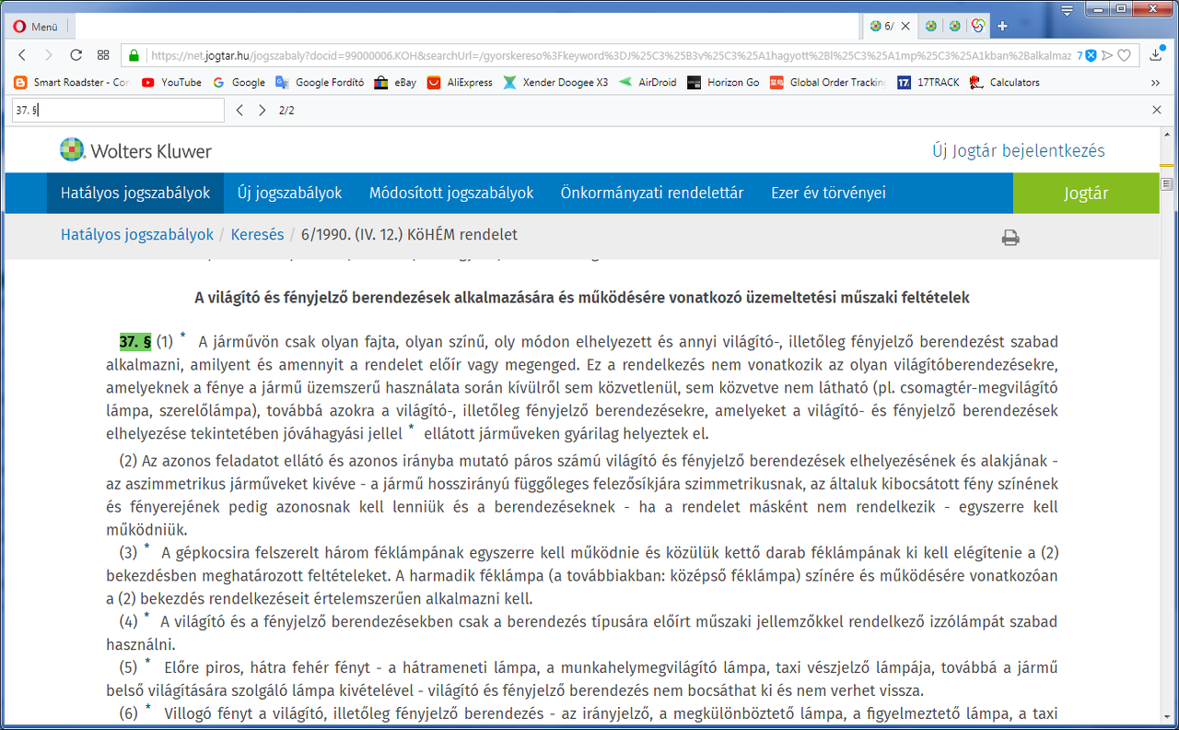Follow the Keresés breadcrumb link
This screenshot has height=730, width=1179.
tap(257, 235)
